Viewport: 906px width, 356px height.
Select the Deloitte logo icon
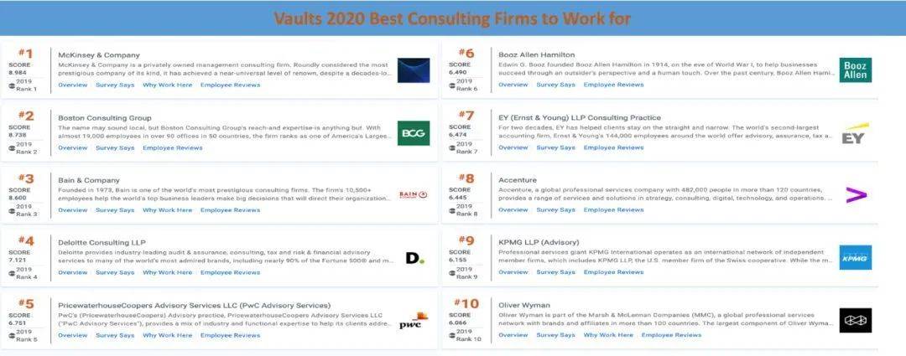tap(415, 258)
